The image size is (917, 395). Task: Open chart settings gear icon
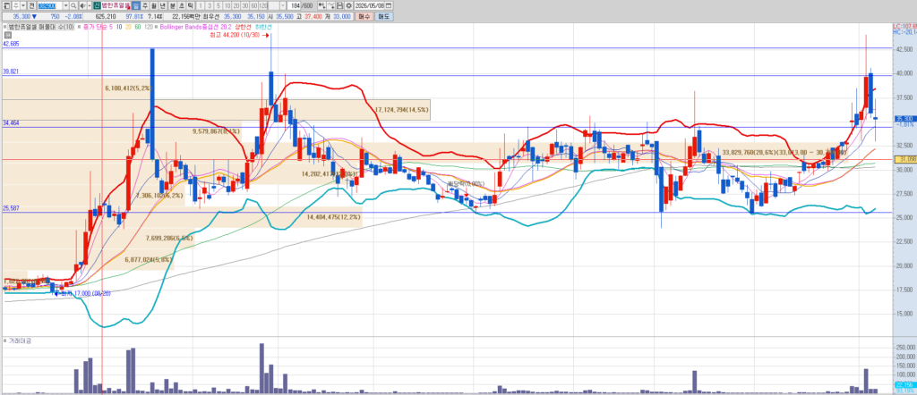(348, 6)
